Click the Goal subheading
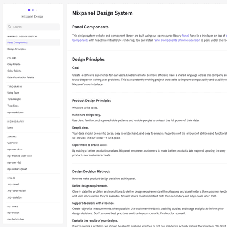Viewport: 227px width, 227px height. [x=75, y=68]
